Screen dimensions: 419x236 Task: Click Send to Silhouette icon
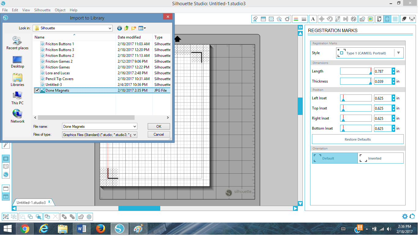coord(412,19)
